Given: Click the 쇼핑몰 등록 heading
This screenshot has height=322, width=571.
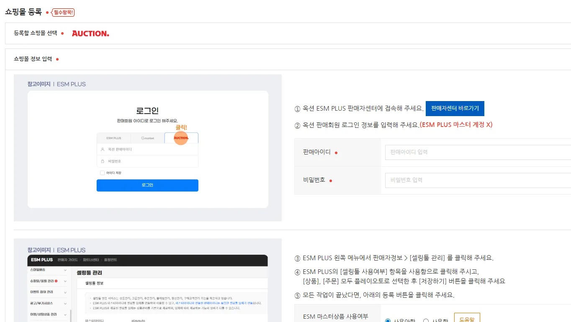Looking at the screenshot, I should (23, 12).
